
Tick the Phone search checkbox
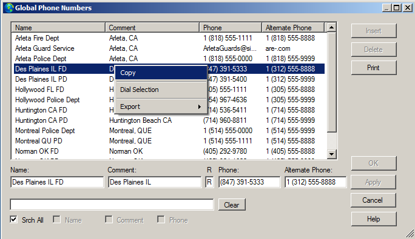coord(161,220)
